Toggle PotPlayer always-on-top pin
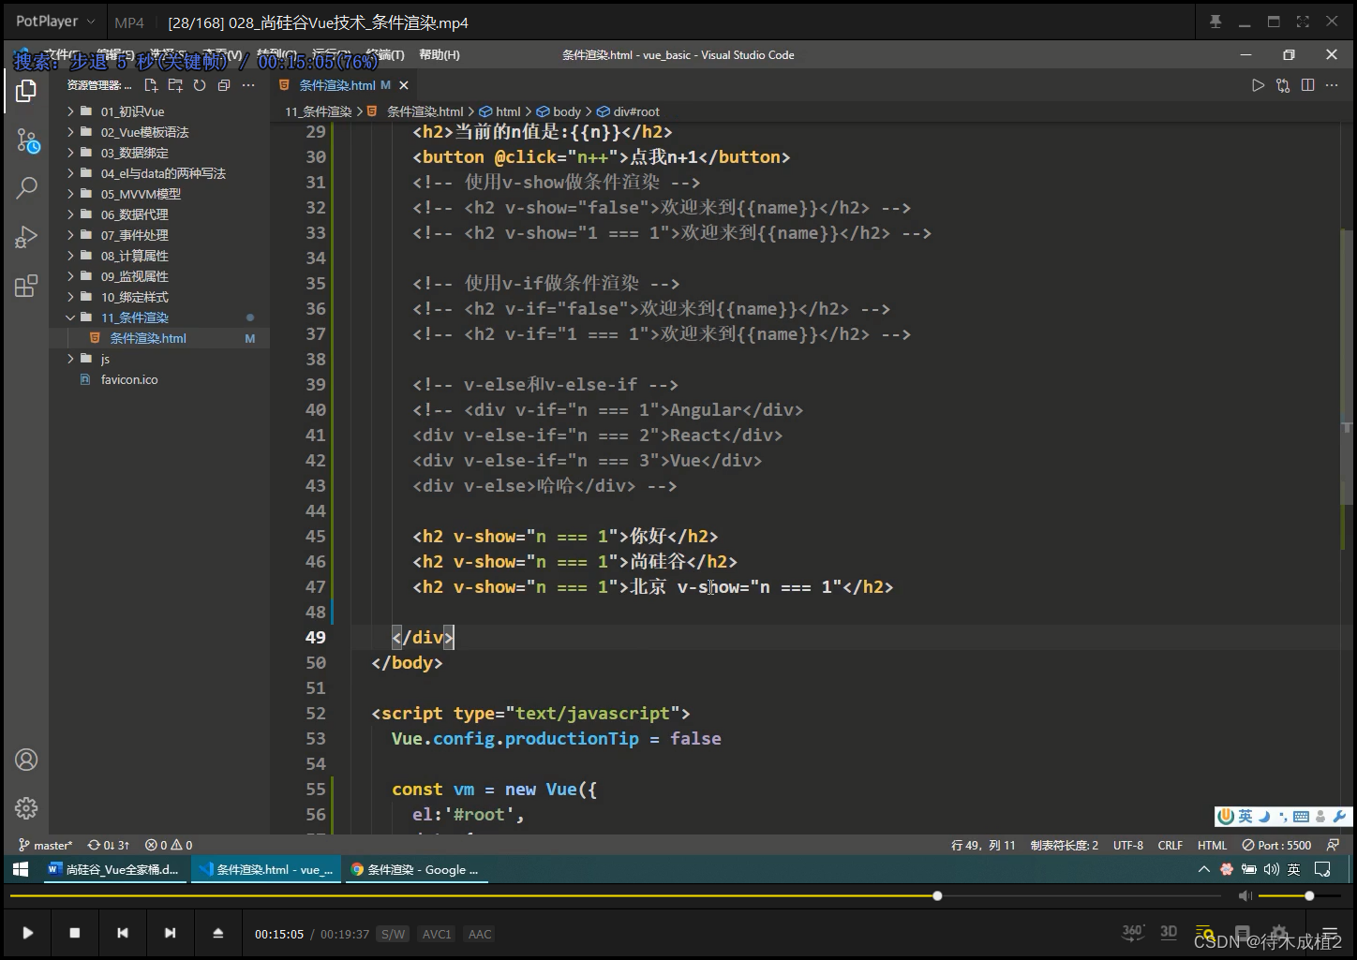Image resolution: width=1357 pixels, height=960 pixels. pyautogui.click(x=1215, y=22)
